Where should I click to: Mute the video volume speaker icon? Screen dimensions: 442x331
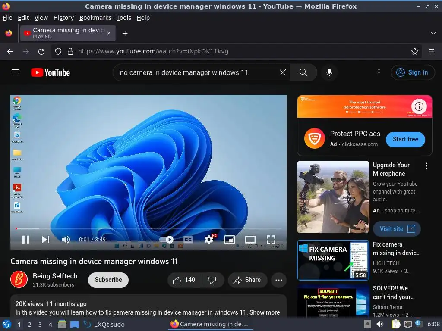[66, 240]
